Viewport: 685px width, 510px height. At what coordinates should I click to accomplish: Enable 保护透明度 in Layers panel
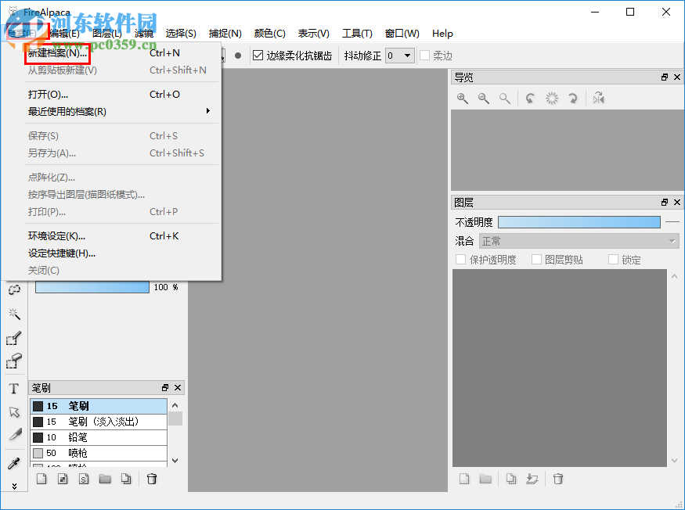point(460,259)
